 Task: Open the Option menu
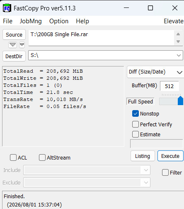coord(59,21)
